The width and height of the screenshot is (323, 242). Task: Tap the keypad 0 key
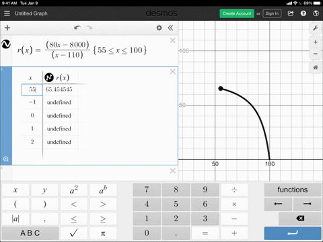(147, 233)
